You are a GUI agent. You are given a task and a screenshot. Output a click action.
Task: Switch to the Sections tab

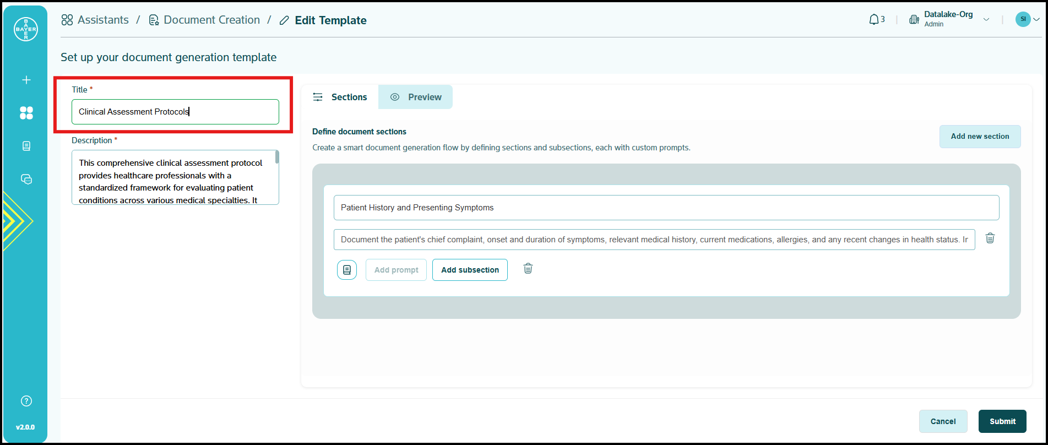click(340, 97)
